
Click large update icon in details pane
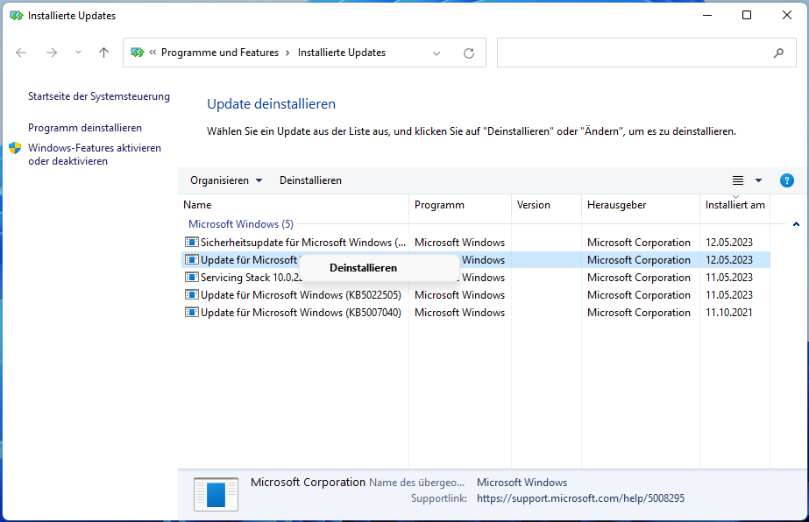click(x=216, y=494)
